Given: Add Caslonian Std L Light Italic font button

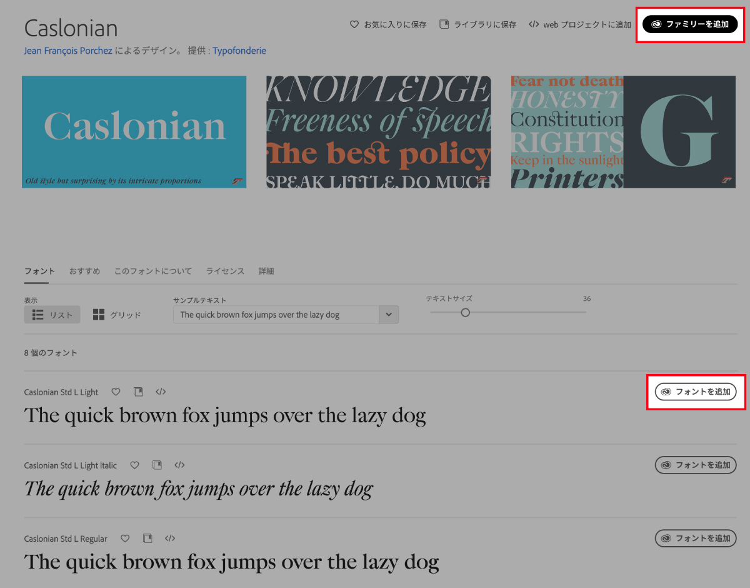Looking at the screenshot, I should coord(696,465).
